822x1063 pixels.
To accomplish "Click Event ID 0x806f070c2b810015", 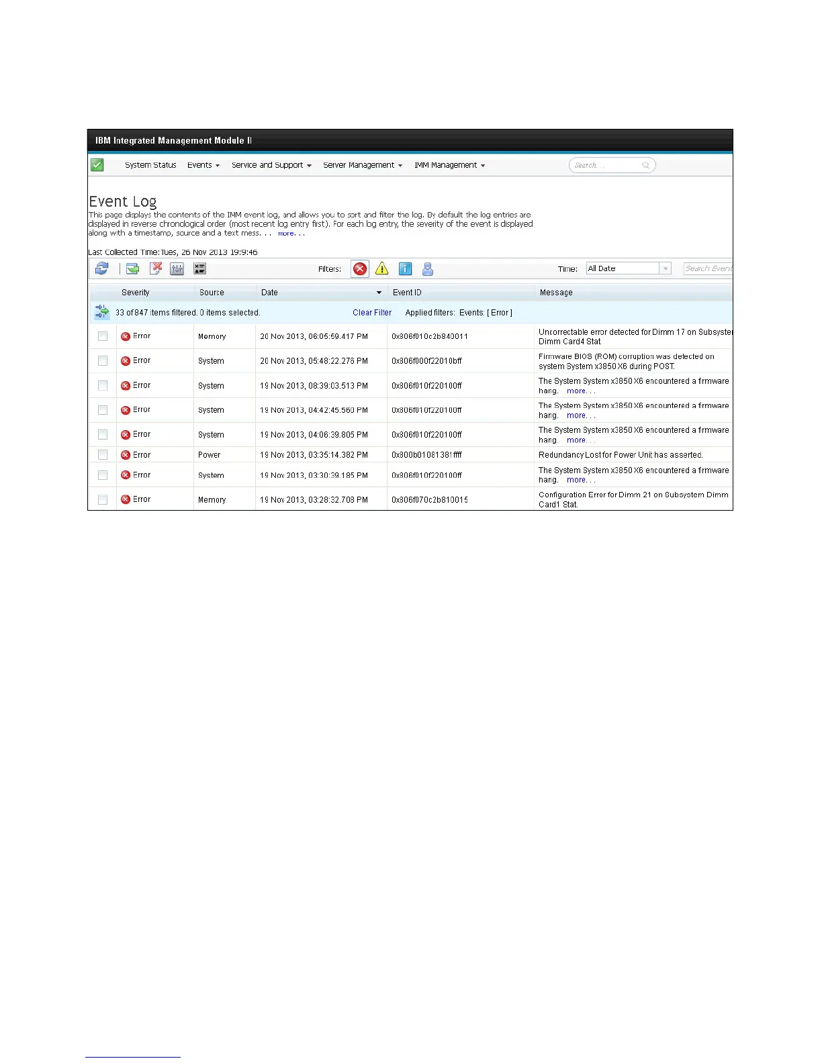I will (x=430, y=500).
